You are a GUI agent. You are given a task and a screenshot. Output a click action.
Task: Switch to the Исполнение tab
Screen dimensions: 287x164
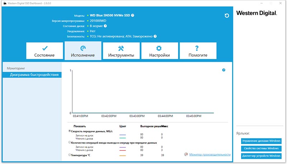click(83, 51)
